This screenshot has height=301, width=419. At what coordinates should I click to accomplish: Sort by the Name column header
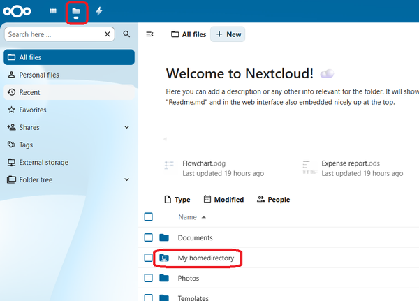click(192, 217)
